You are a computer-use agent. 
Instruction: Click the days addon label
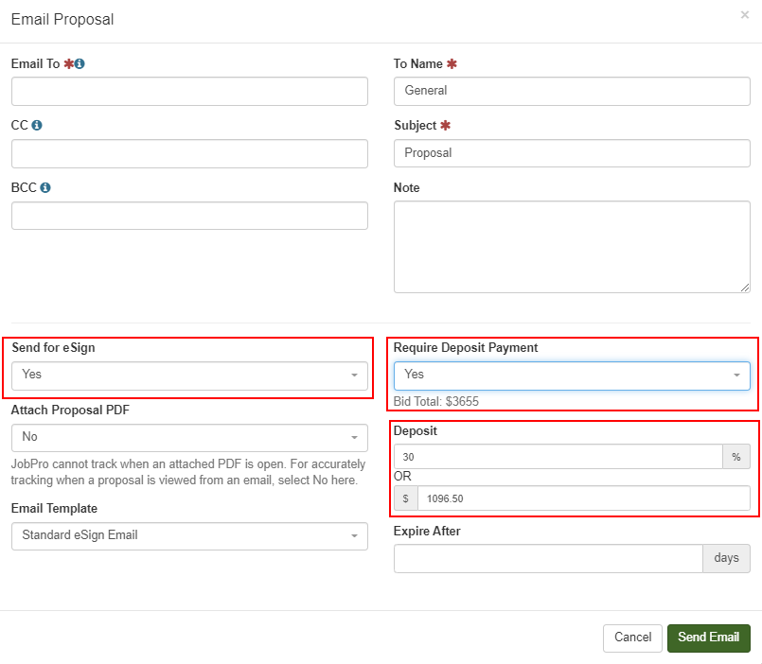pos(727,558)
